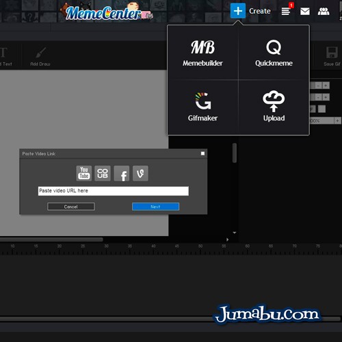Click the blue plus Create button

click(x=238, y=11)
